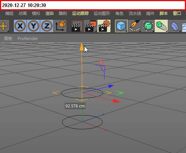Expand the Array/Cloner modeling objects icon
The width and height of the screenshot is (186, 153).
[x=161, y=26]
